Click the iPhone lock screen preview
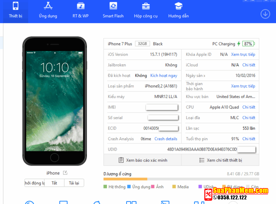The image size is (276, 204). pyautogui.click(x=55, y=101)
